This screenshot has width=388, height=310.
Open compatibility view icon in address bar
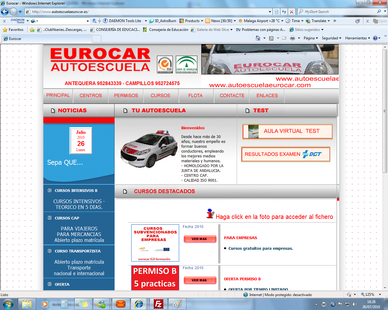click(x=276, y=12)
